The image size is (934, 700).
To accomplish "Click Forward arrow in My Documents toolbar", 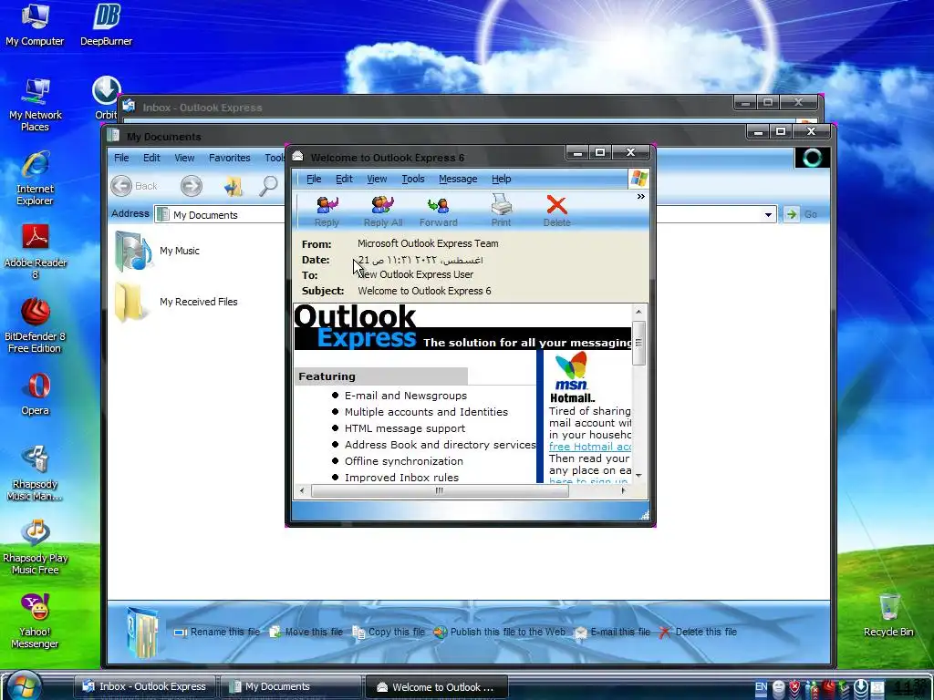I will point(192,186).
